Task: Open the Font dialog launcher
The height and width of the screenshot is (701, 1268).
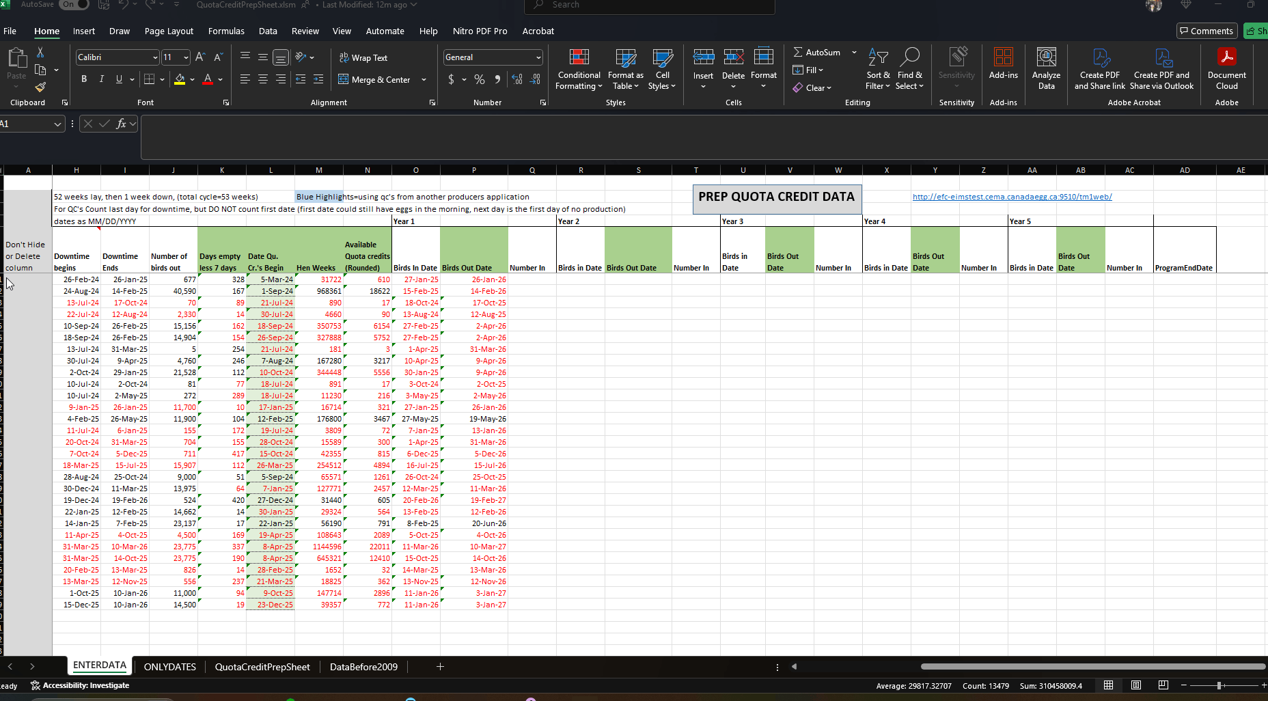Action: pos(226,102)
